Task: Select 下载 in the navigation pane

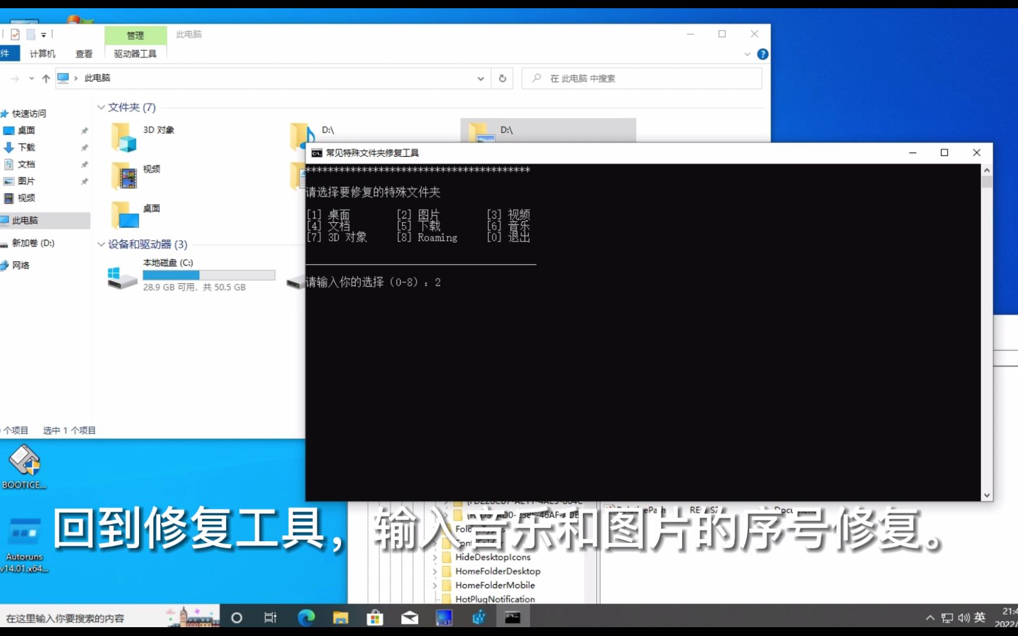Action: click(x=26, y=147)
